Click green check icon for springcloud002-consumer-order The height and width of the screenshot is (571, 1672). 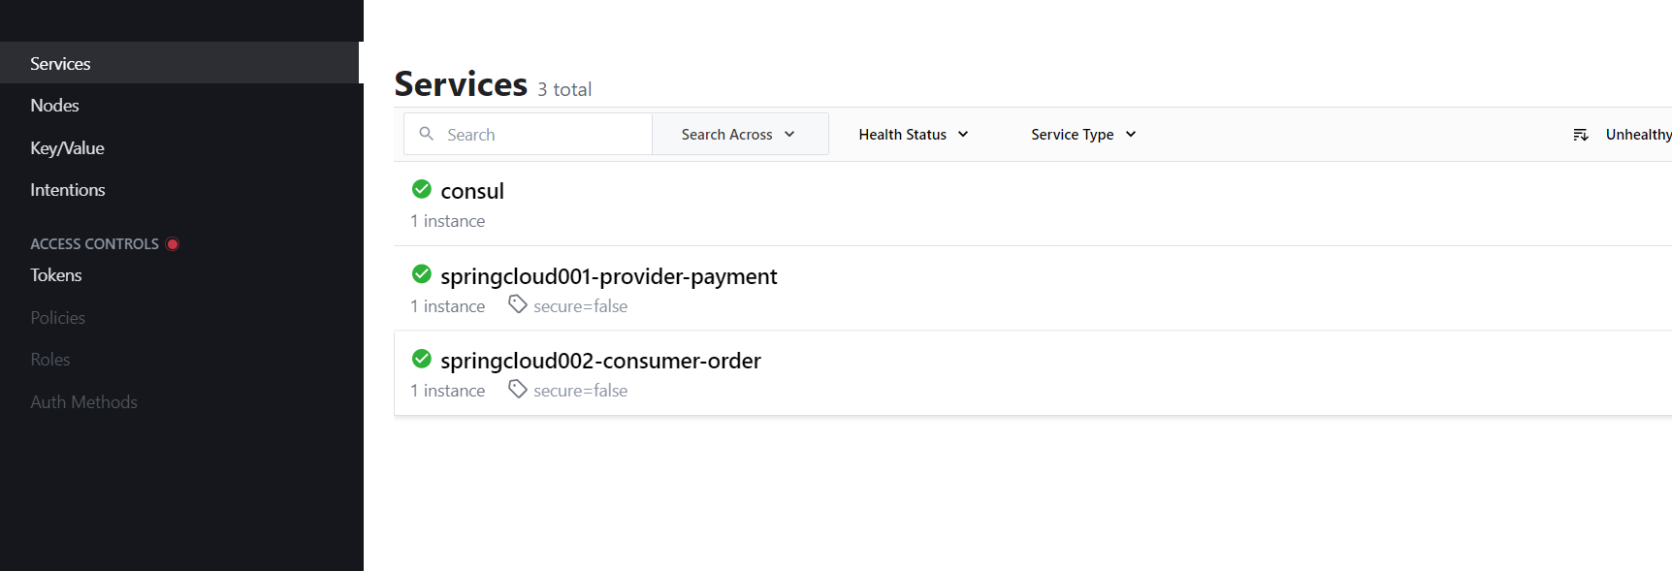coord(422,359)
